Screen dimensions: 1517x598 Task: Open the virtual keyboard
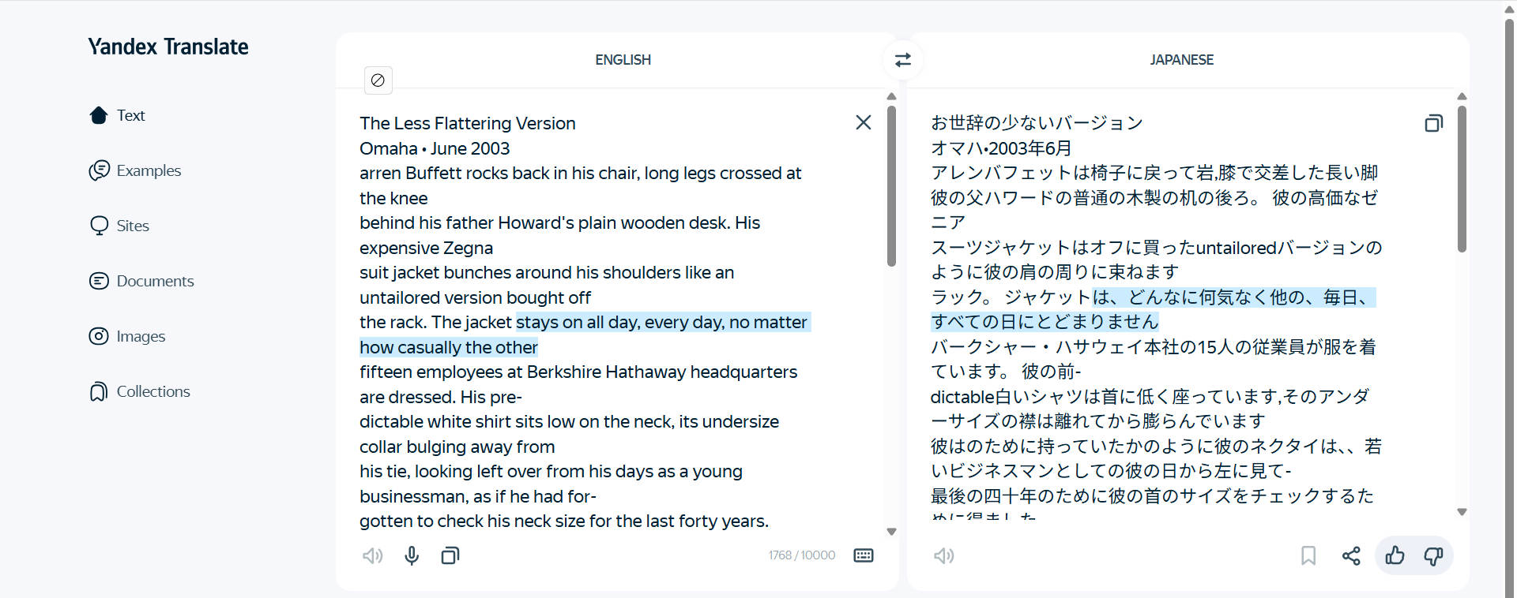[x=864, y=555]
